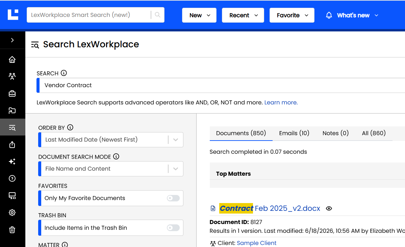Screen dimensions: 405x247
Task: Click the What's new label text
Action: 353,16
